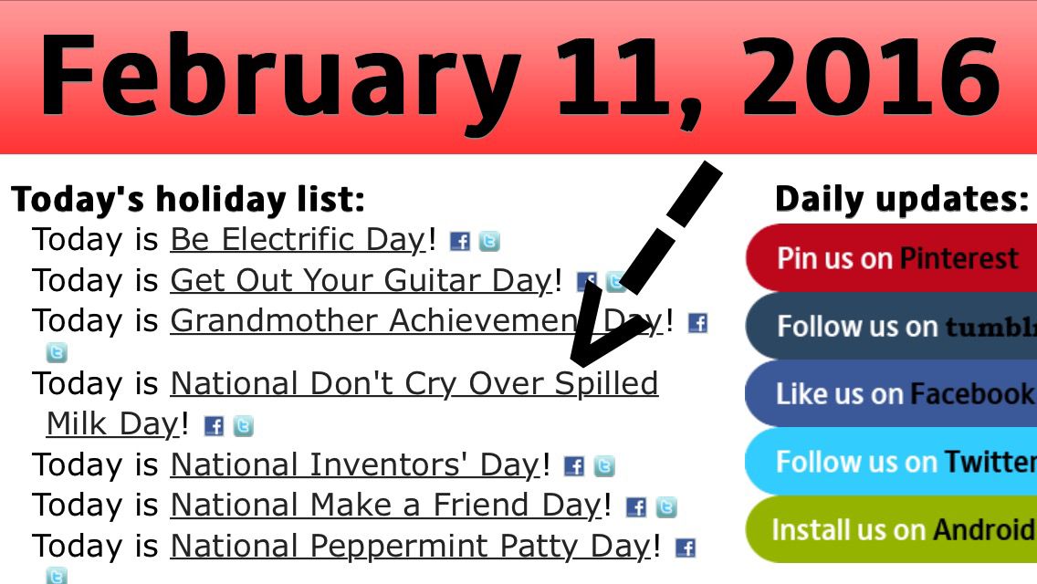Tweet National Make a Friend Day
The width and height of the screenshot is (1037, 584).
click(666, 507)
